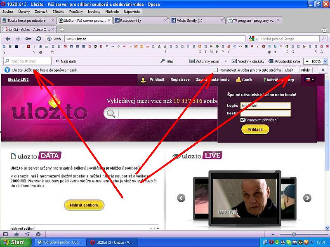Click the yellow 'Nahrát soubory' button
The height and width of the screenshot is (247, 330).
[x=84, y=205]
